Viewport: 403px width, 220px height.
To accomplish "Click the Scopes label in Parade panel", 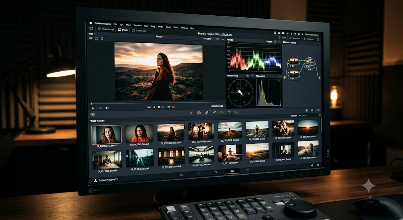I will click(269, 41).
